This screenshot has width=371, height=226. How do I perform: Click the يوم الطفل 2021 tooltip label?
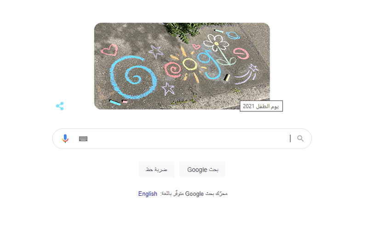click(261, 106)
